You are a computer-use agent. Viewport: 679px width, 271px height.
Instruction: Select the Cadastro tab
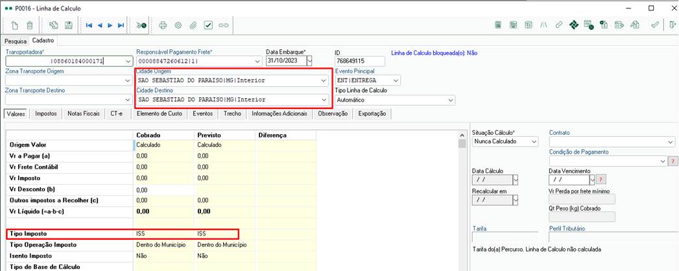tap(43, 40)
